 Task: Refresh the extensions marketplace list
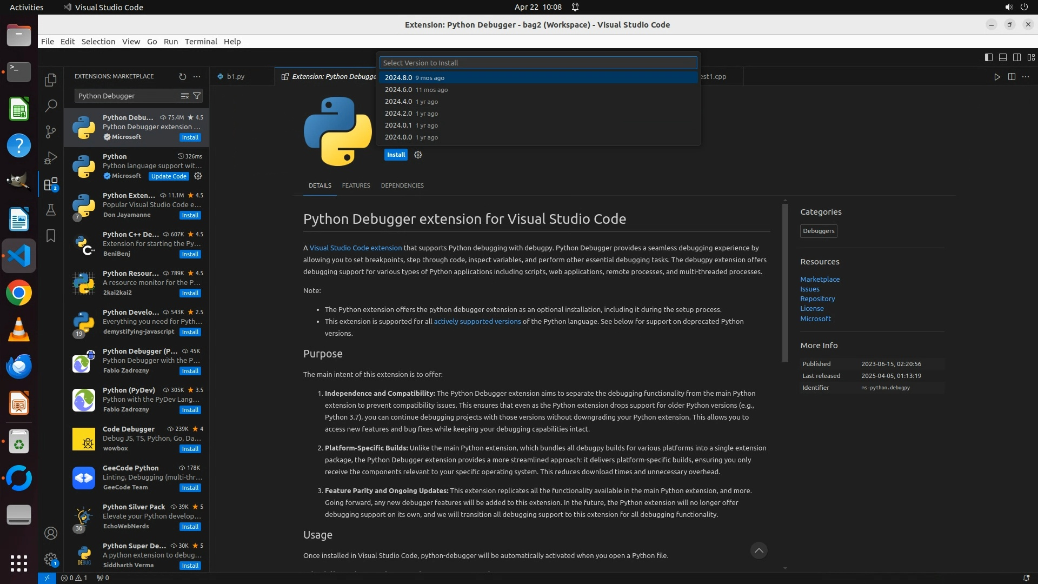182,76
